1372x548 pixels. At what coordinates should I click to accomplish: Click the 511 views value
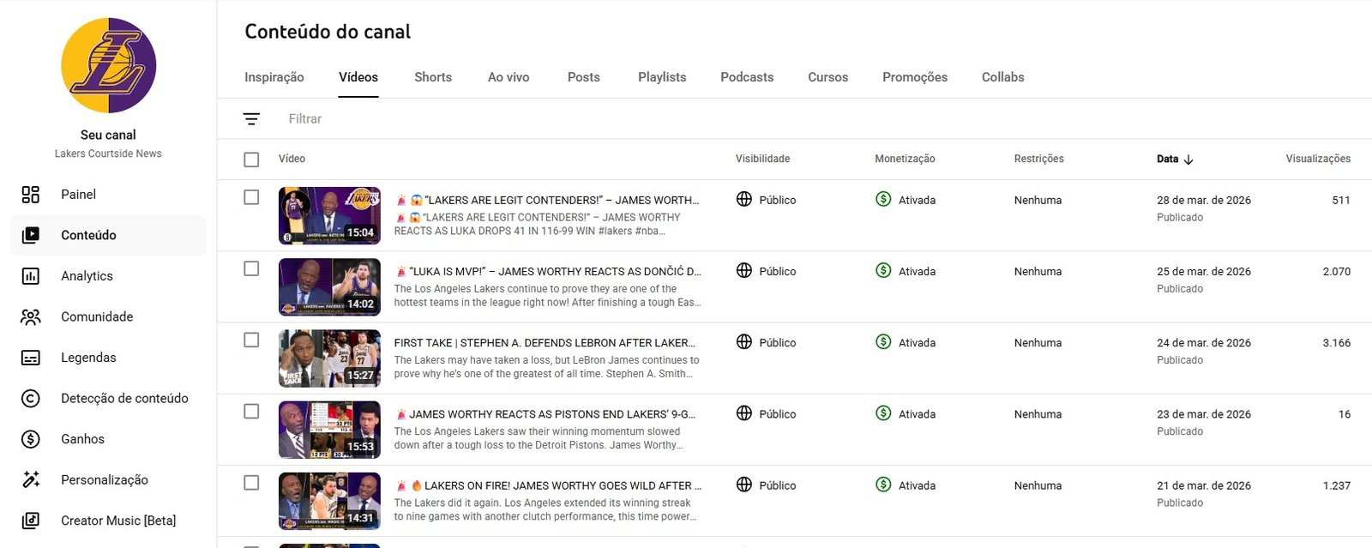(1341, 201)
